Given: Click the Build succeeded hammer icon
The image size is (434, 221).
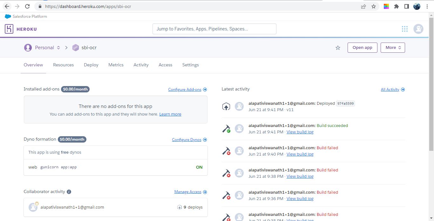Looking at the screenshot, I should click(x=226, y=129).
